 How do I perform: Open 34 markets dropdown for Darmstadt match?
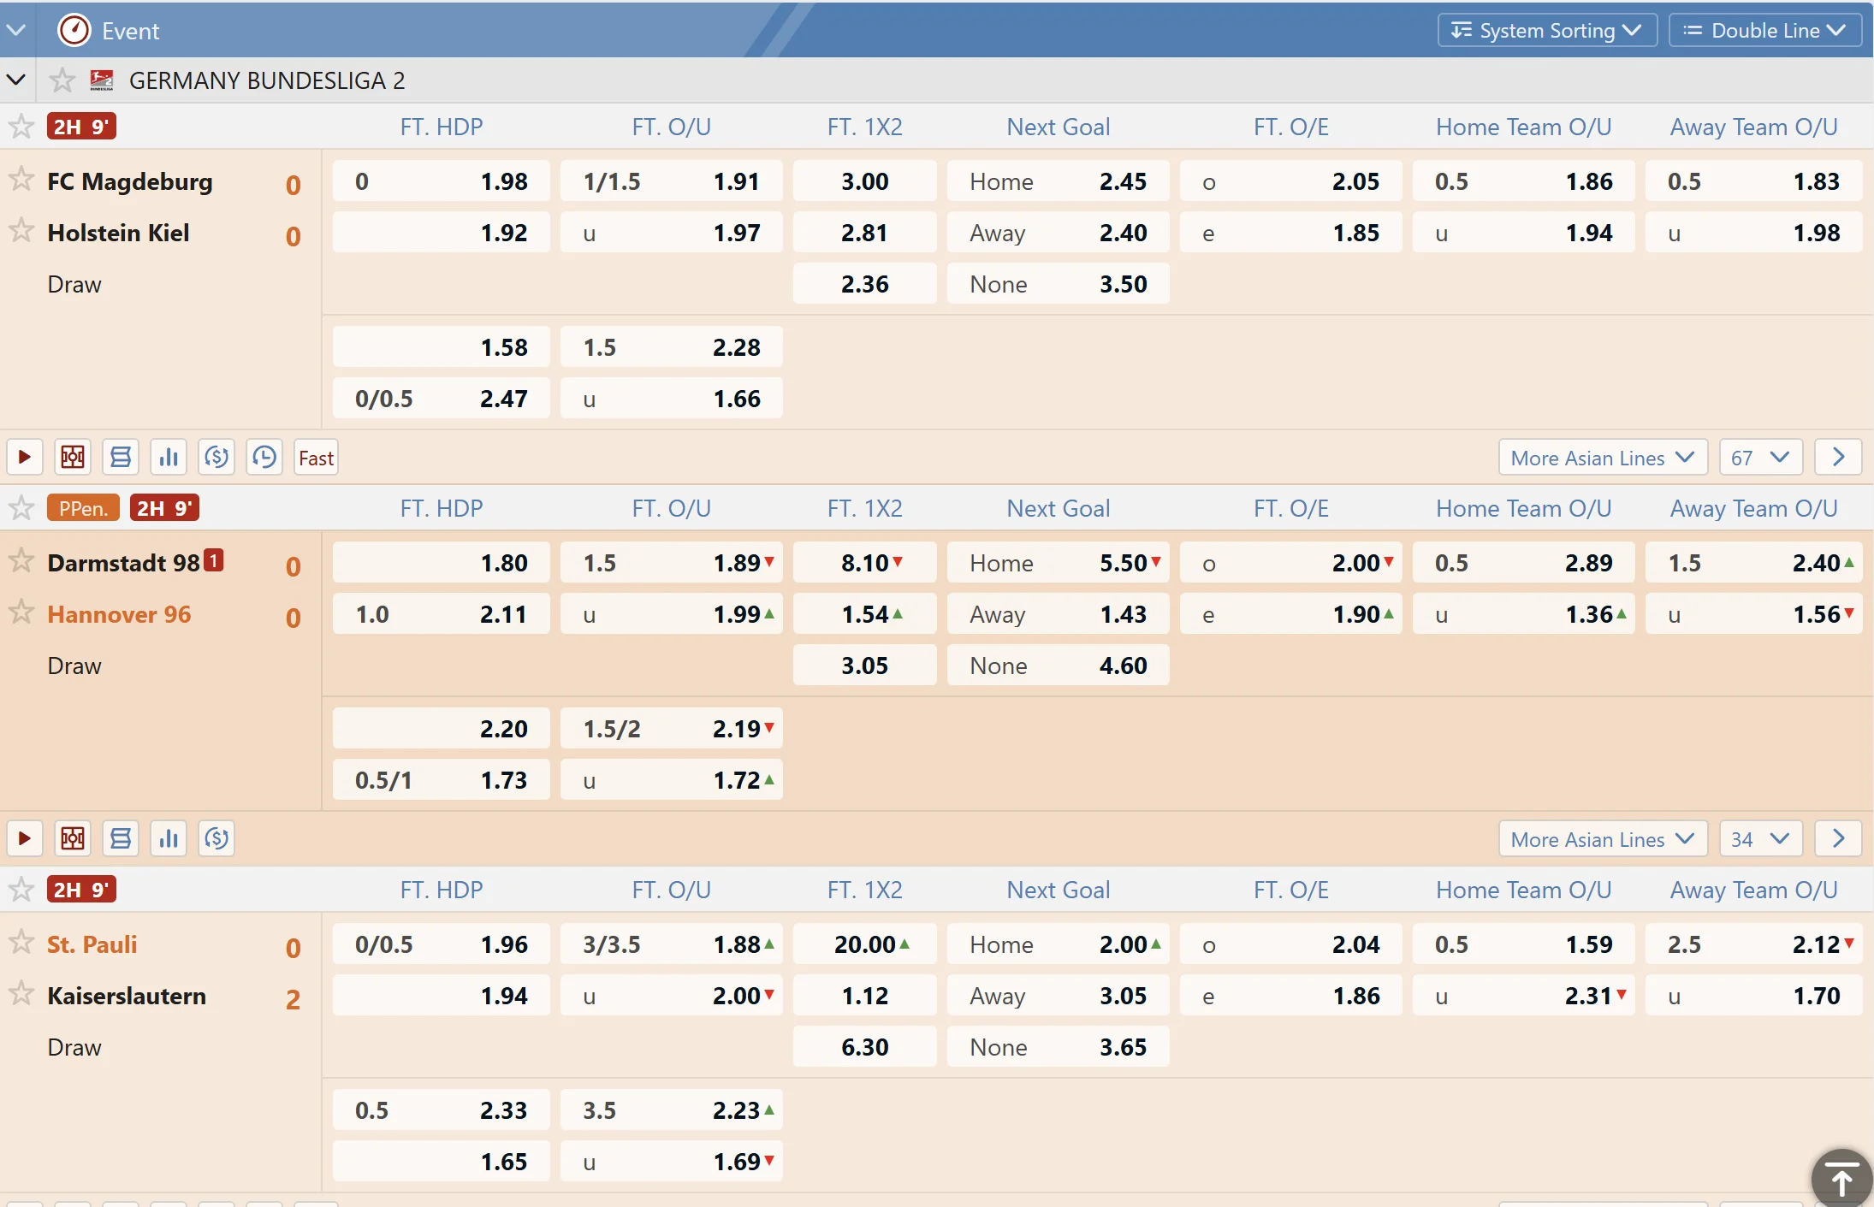tap(1761, 839)
